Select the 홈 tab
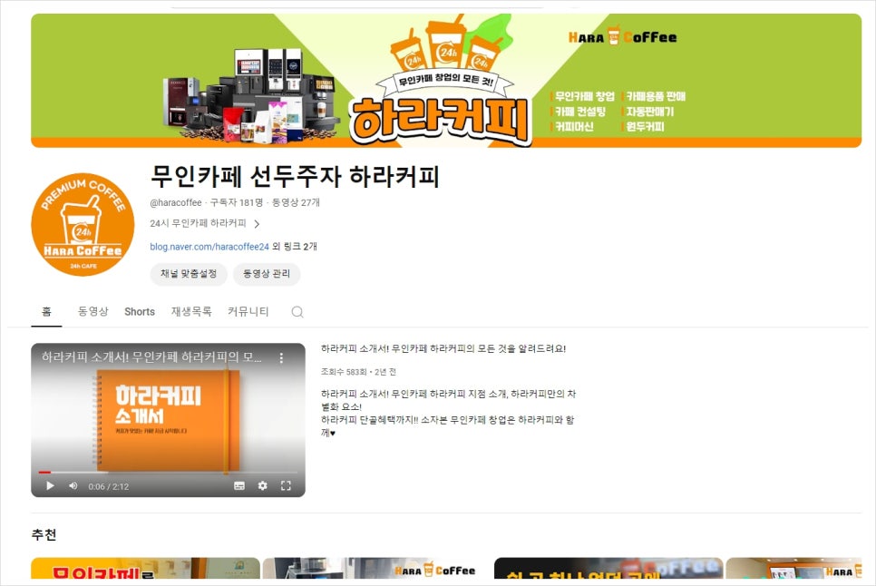The height and width of the screenshot is (586, 876). 46,312
